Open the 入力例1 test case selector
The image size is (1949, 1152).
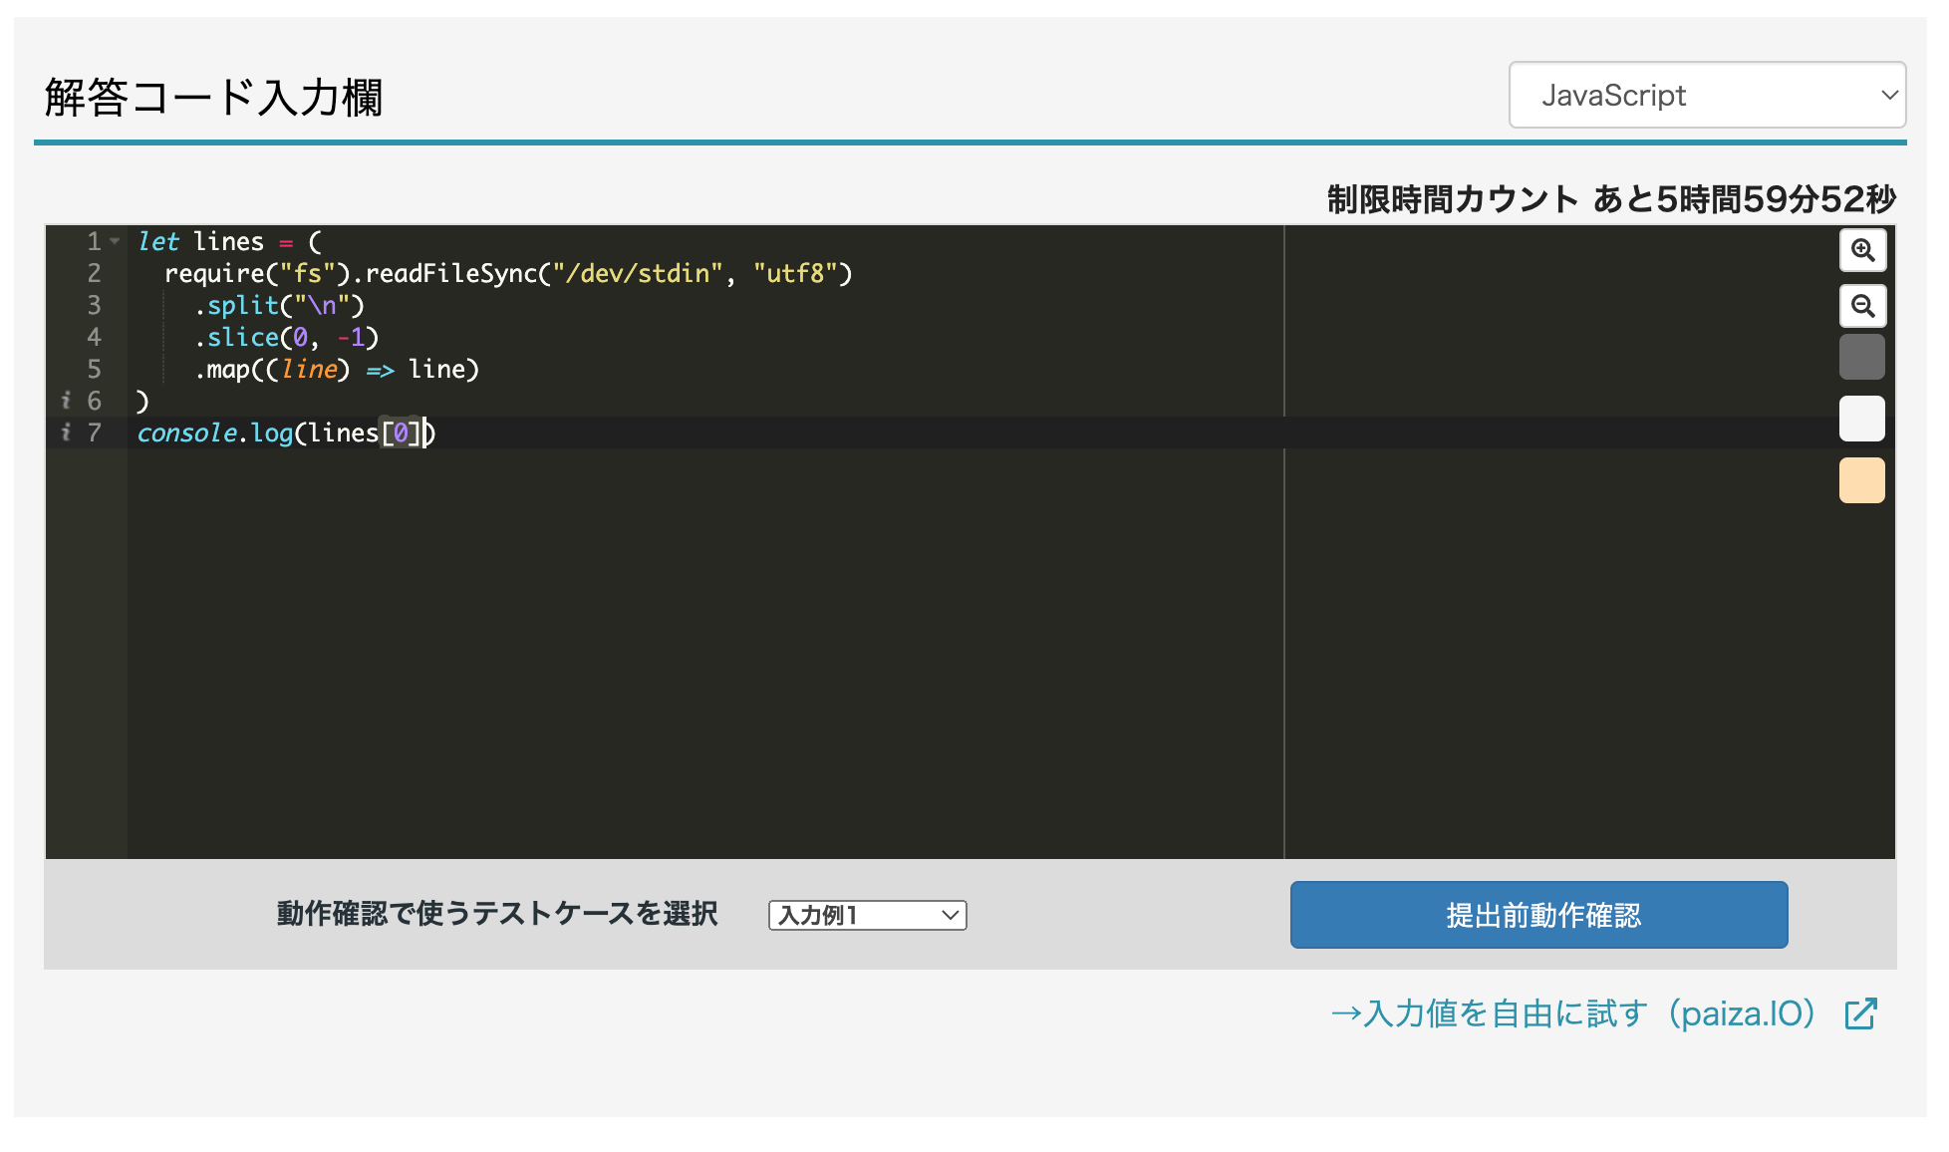[866, 915]
